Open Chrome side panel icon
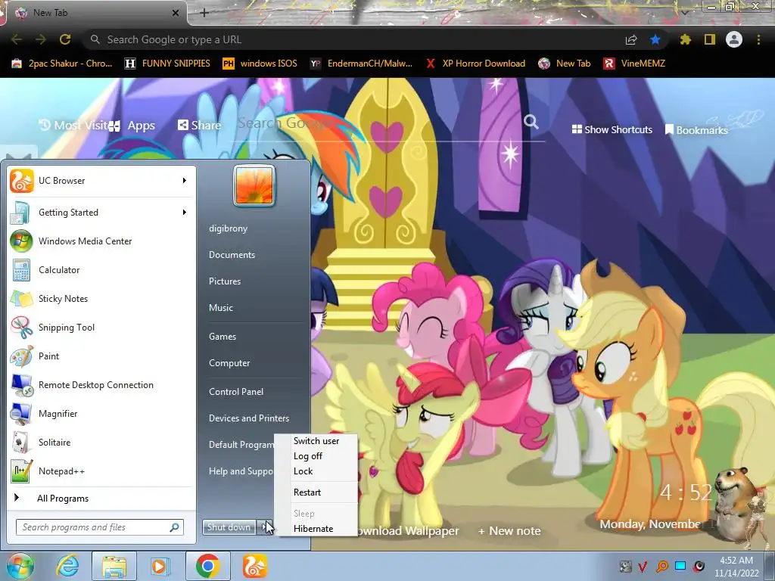 (710, 39)
